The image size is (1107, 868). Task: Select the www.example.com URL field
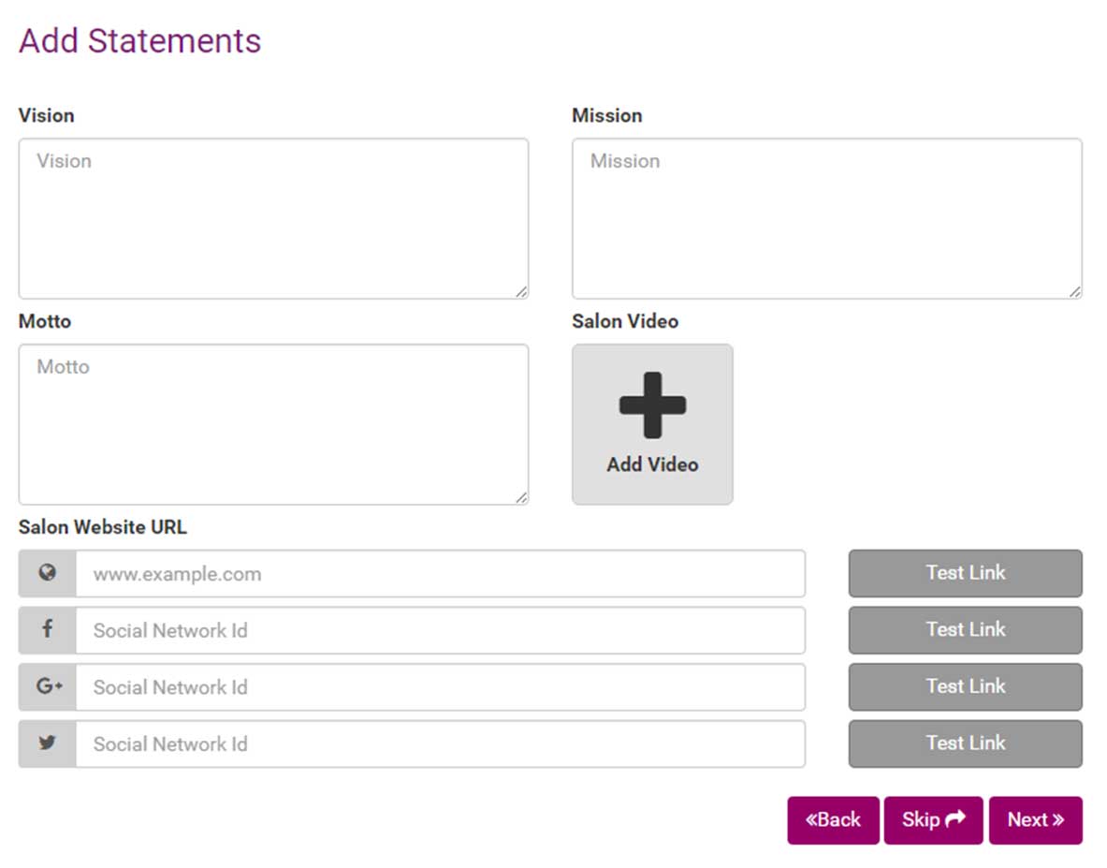click(x=440, y=574)
